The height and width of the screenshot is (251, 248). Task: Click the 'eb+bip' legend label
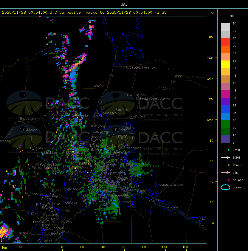coord(238,180)
